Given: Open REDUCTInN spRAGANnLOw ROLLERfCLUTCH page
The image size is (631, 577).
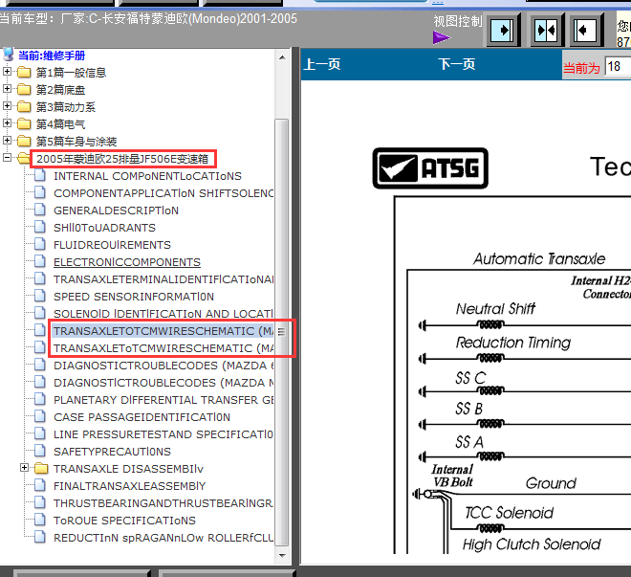Looking at the screenshot, I should (163, 538).
